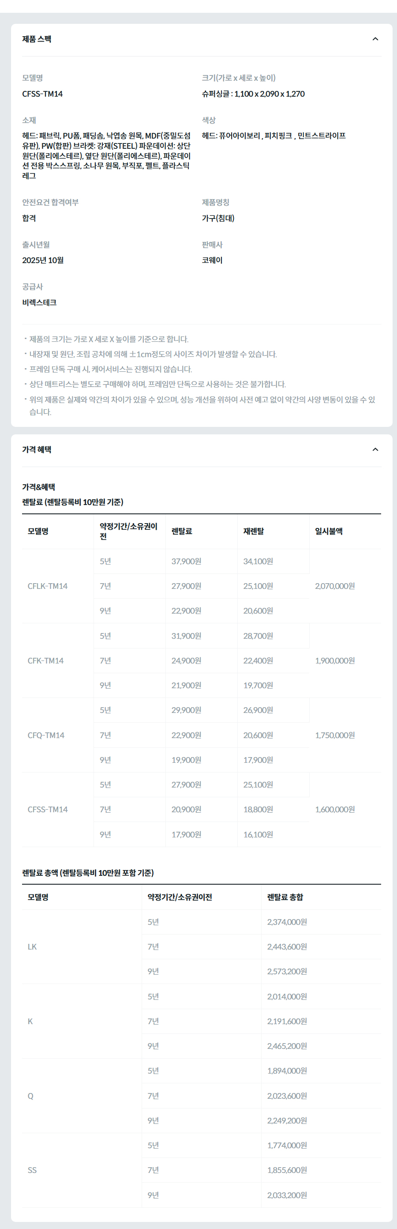
Task: Click the total '2,191,600원'
Action: 287,1021
